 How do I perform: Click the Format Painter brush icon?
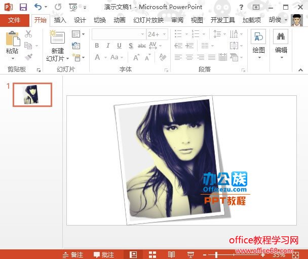(x=29, y=57)
